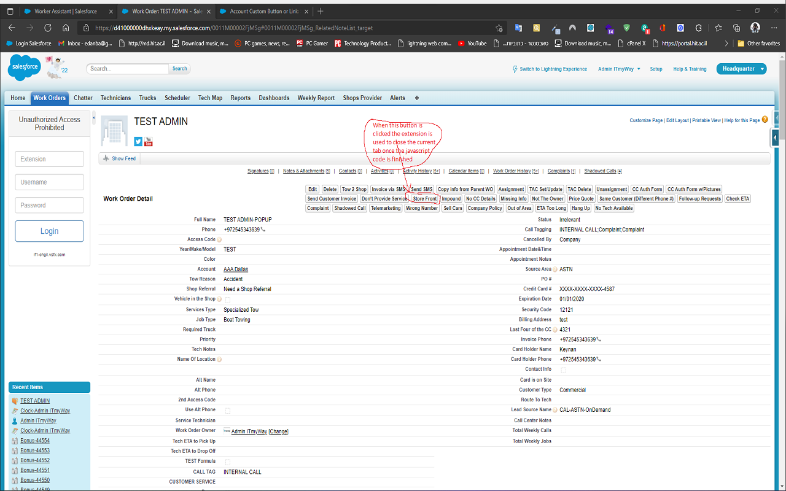
Task: Click the Printable View link
Action: (706, 120)
